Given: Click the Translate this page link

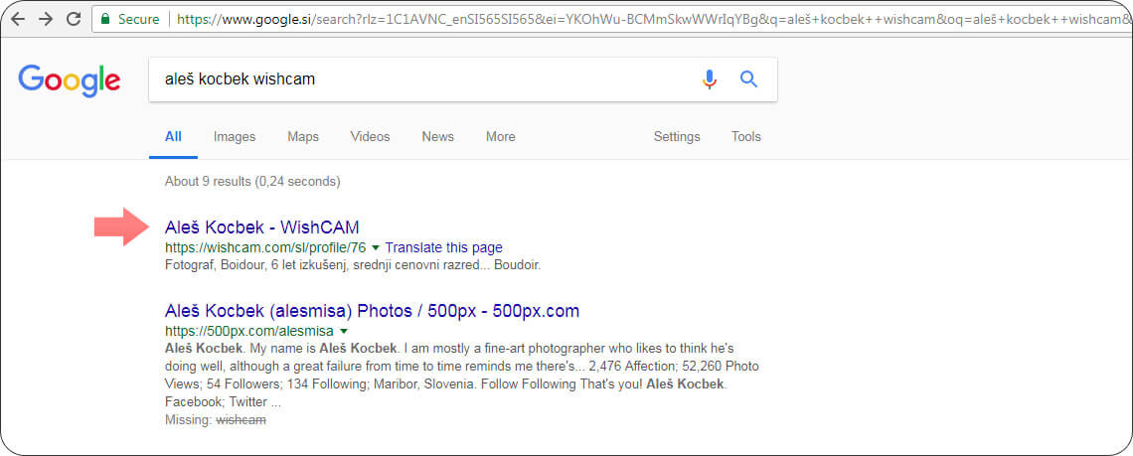Looking at the screenshot, I should pyautogui.click(x=443, y=248).
